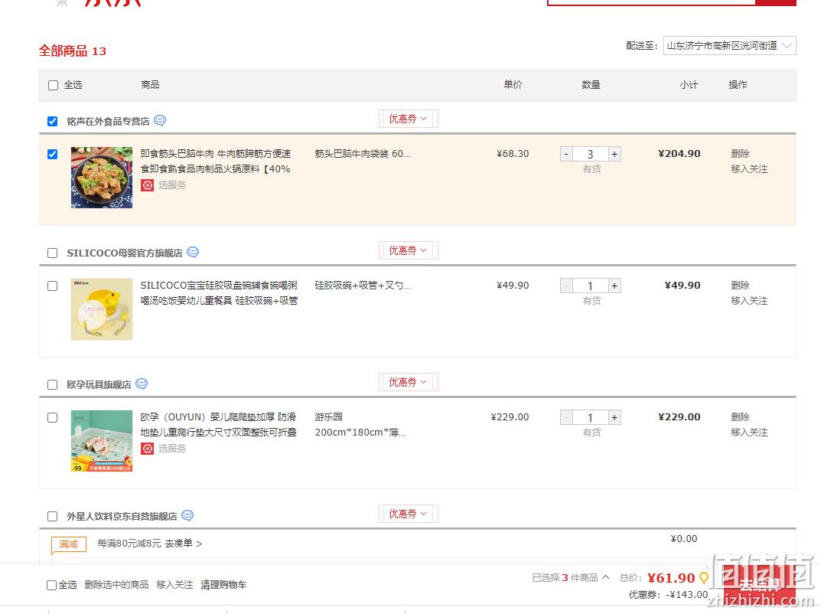Click the ¥204.90 subtotal
Screen dimensions: 821x614
tap(679, 153)
